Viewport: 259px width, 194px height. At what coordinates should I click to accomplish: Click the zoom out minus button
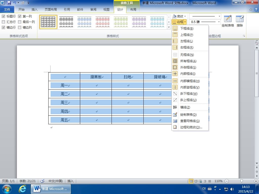pyautogui.click(x=227, y=181)
